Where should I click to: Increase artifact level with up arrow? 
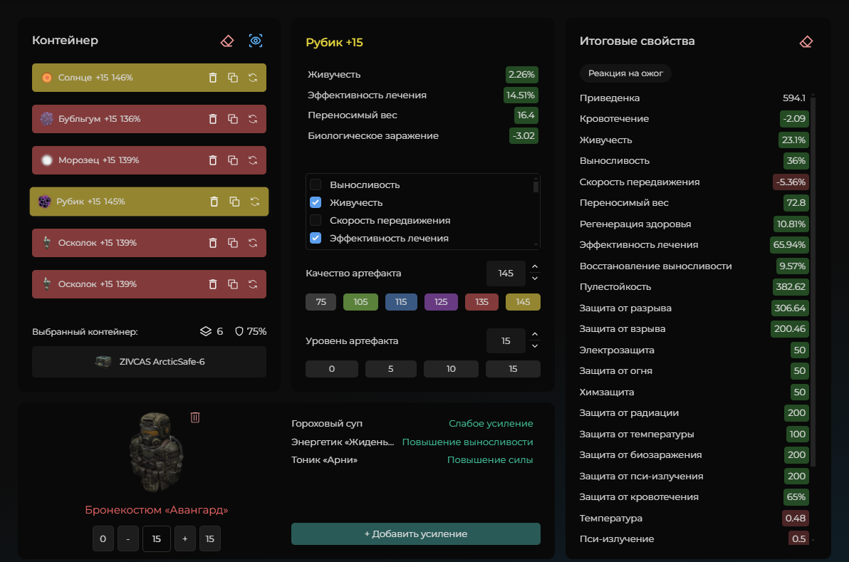pyautogui.click(x=535, y=335)
